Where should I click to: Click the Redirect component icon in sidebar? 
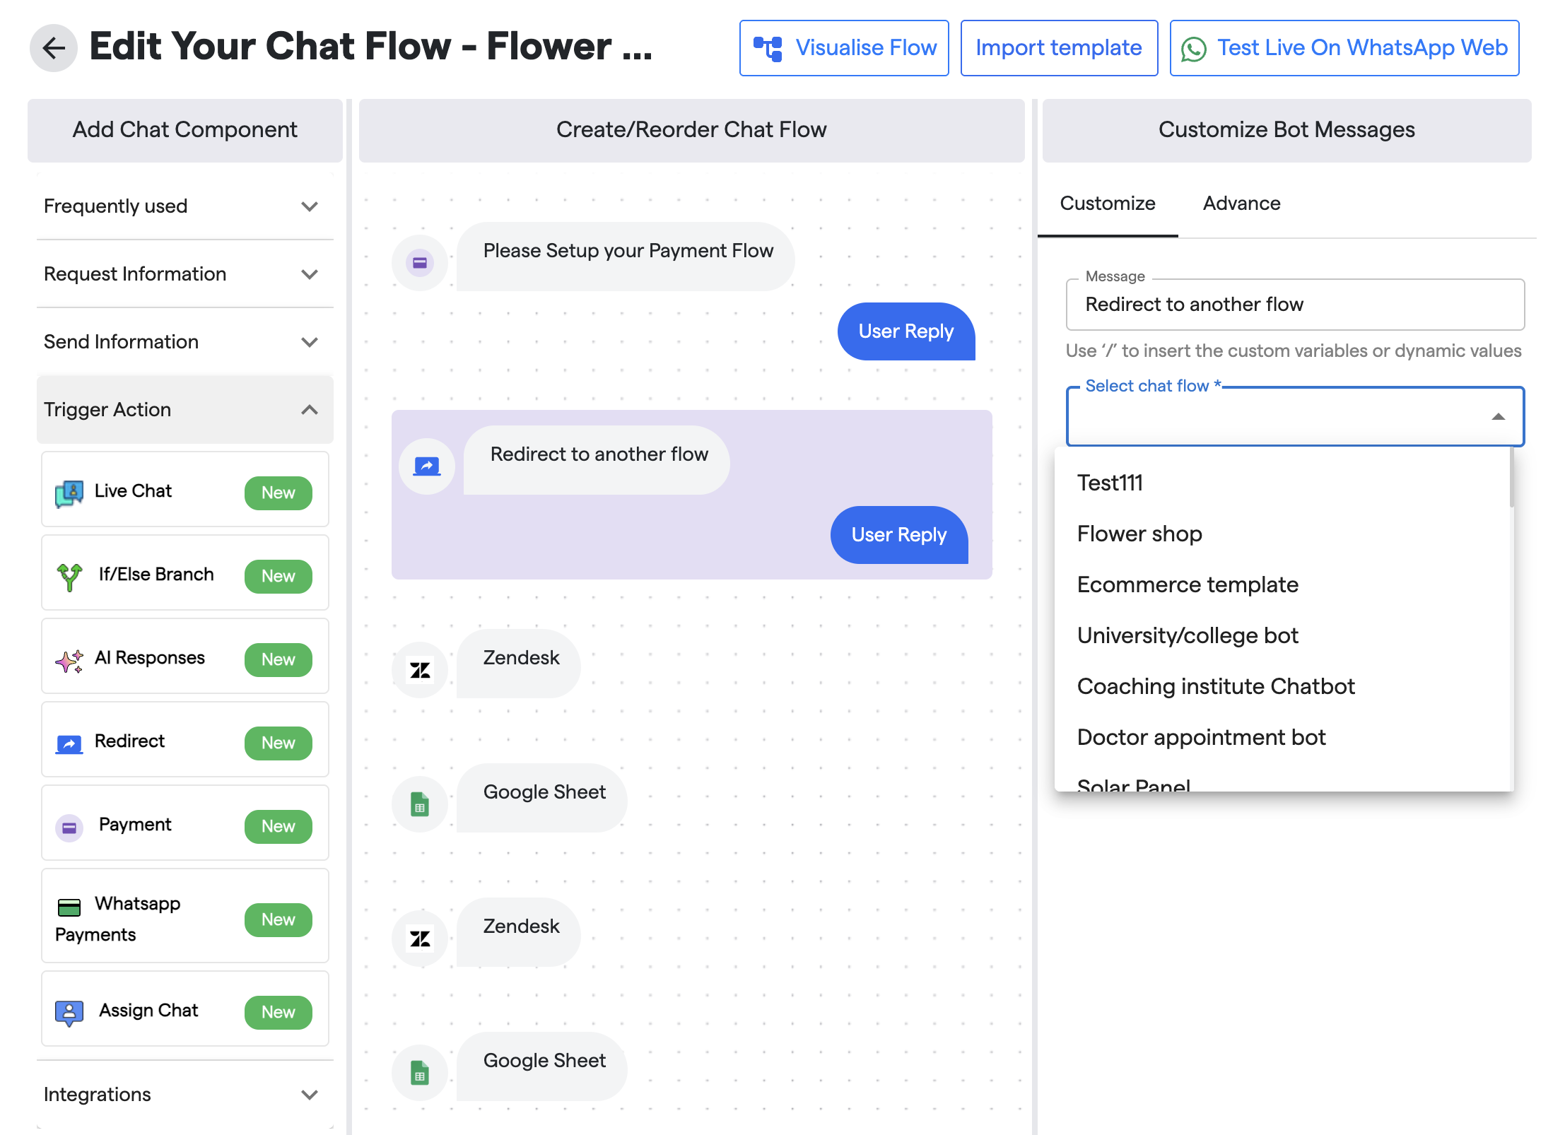(69, 743)
